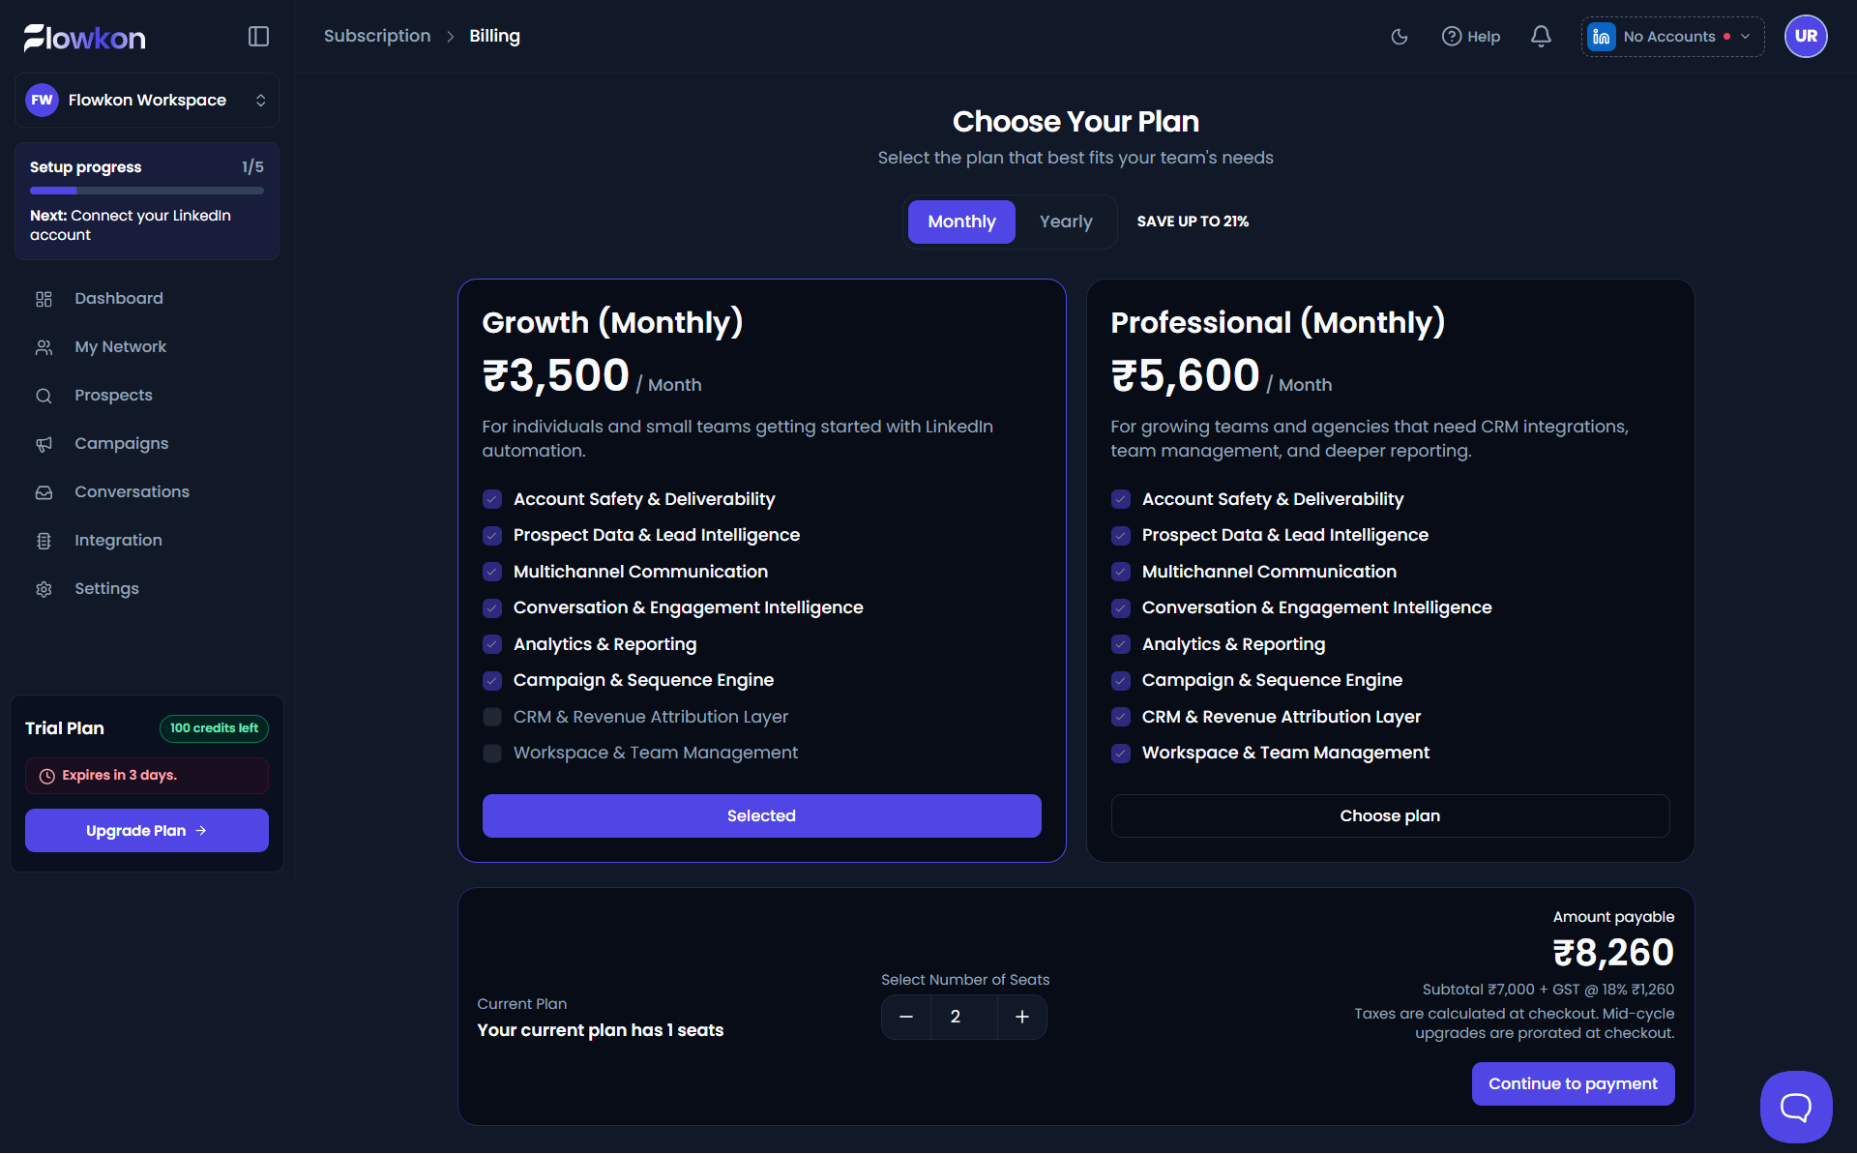1857x1154 pixels.
Task: Open the chat support bubble
Action: click(x=1796, y=1107)
